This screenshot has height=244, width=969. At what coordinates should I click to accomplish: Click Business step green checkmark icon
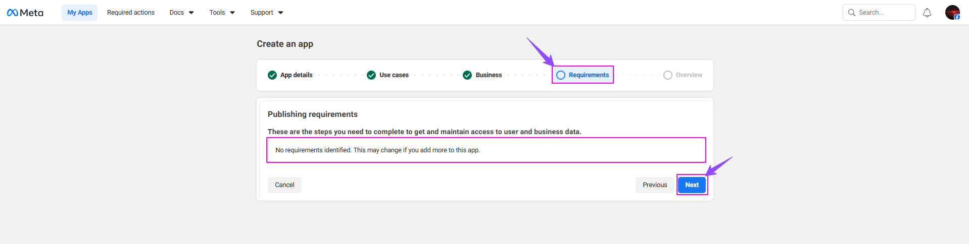click(467, 75)
